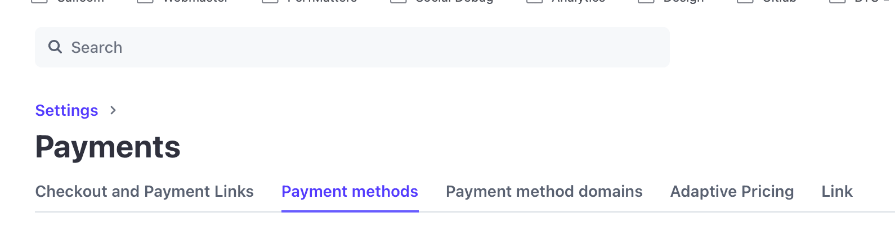The height and width of the screenshot is (235, 895).
Task: Open the Link tab
Action: 837,192
